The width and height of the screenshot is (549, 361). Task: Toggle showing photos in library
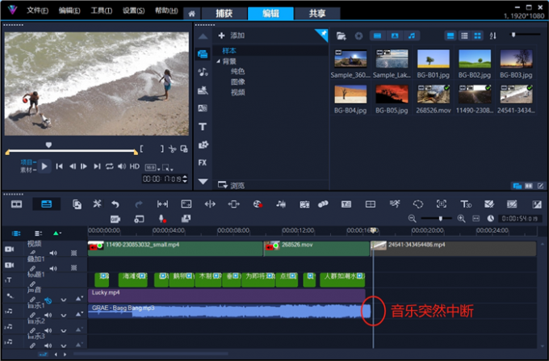click(x=395, y=36)
